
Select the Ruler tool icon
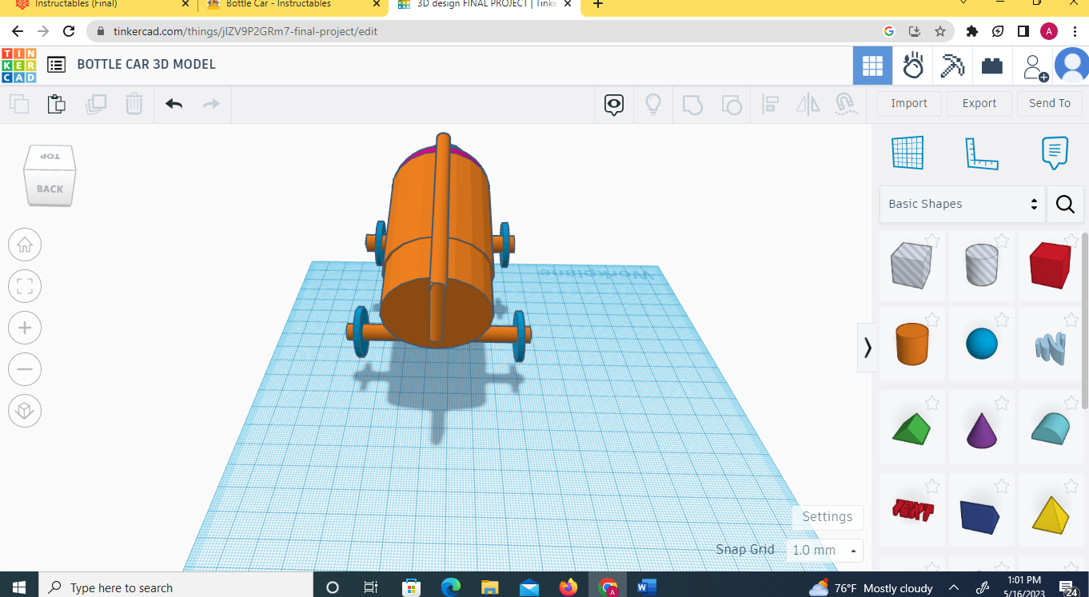pyautogui.click(x=982, y=153)
